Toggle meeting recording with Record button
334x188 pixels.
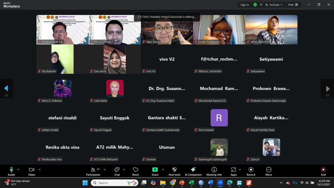(251, 171)
